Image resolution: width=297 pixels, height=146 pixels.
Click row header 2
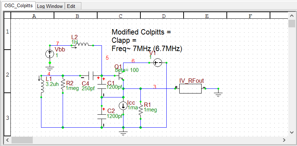[x=8, y=71]
